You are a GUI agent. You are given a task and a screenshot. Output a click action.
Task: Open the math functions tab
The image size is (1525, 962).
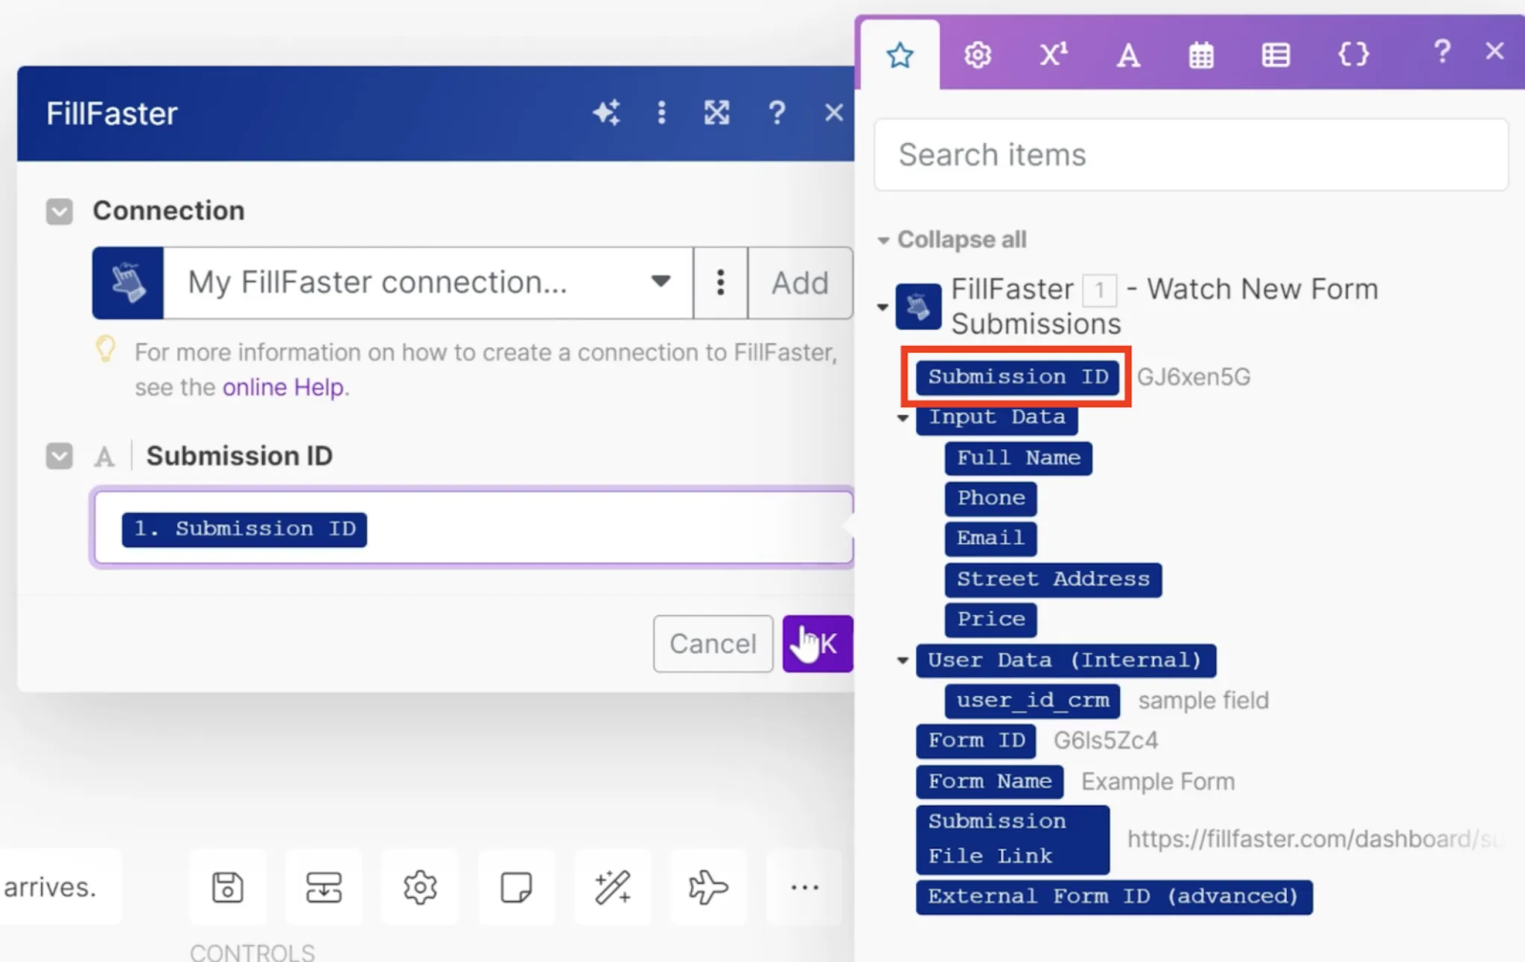coord(1053,55)
